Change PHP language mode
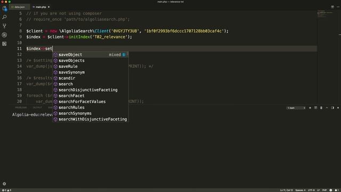The height and width of the screenshot is (192, 341). click(x=324, y=190)
